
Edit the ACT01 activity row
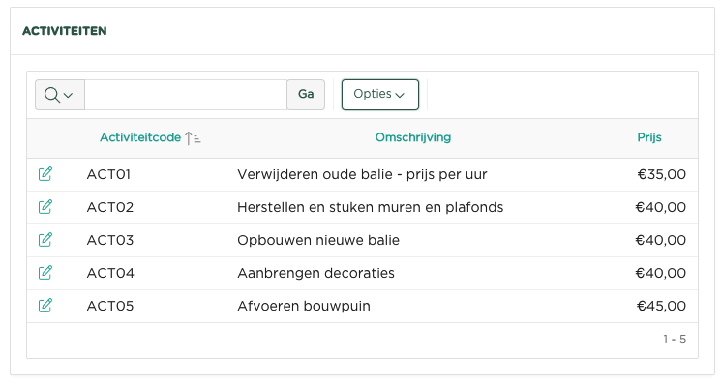click(45, 174)
